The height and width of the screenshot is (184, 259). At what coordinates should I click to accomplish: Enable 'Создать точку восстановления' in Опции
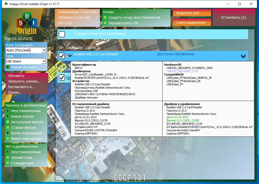click(105, 17)
